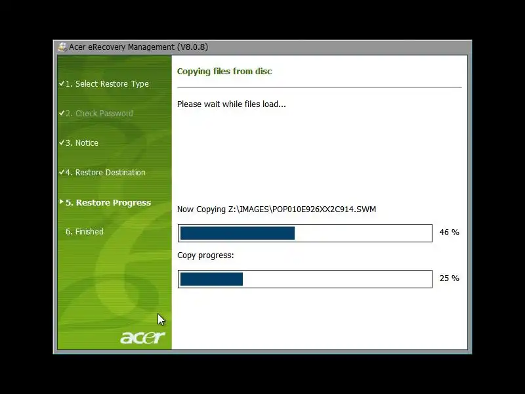Screen dimensions: 525x394
Task: Click arrow marker beside Restore Progress
Action: pos(61,202)
